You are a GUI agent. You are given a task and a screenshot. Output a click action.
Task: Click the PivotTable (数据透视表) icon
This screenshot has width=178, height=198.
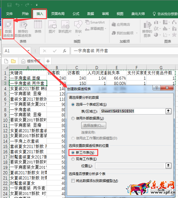(8, 28)
